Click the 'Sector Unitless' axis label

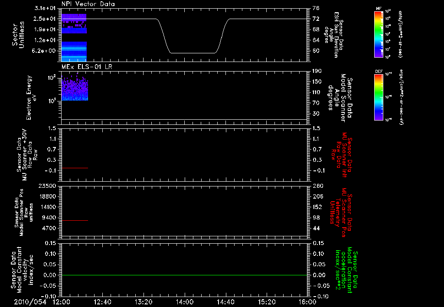(18, 35)
